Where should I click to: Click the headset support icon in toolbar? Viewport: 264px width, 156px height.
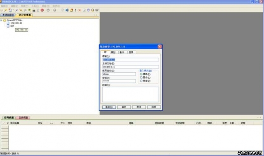point(92,10)
